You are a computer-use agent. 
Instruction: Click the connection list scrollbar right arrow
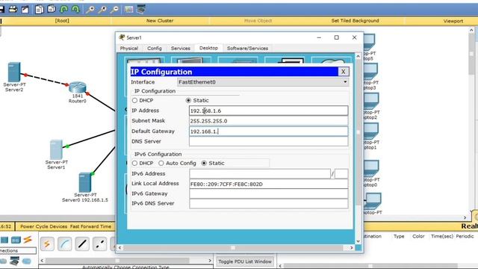pyautogui.click(x=210, y=261)
